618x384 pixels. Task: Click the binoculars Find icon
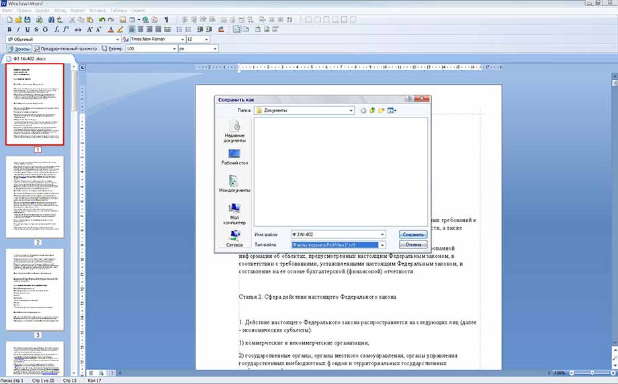(51, 19)
